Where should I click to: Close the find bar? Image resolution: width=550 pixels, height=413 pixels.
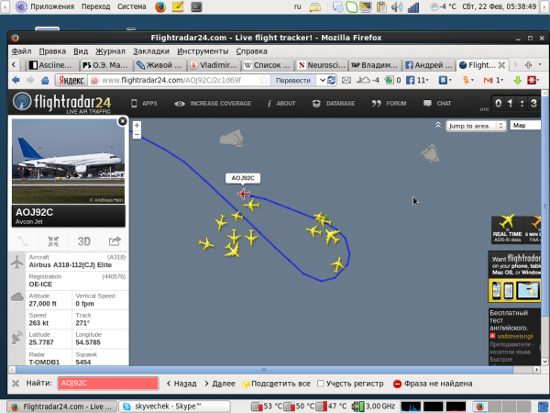click(x=16, y=383)
